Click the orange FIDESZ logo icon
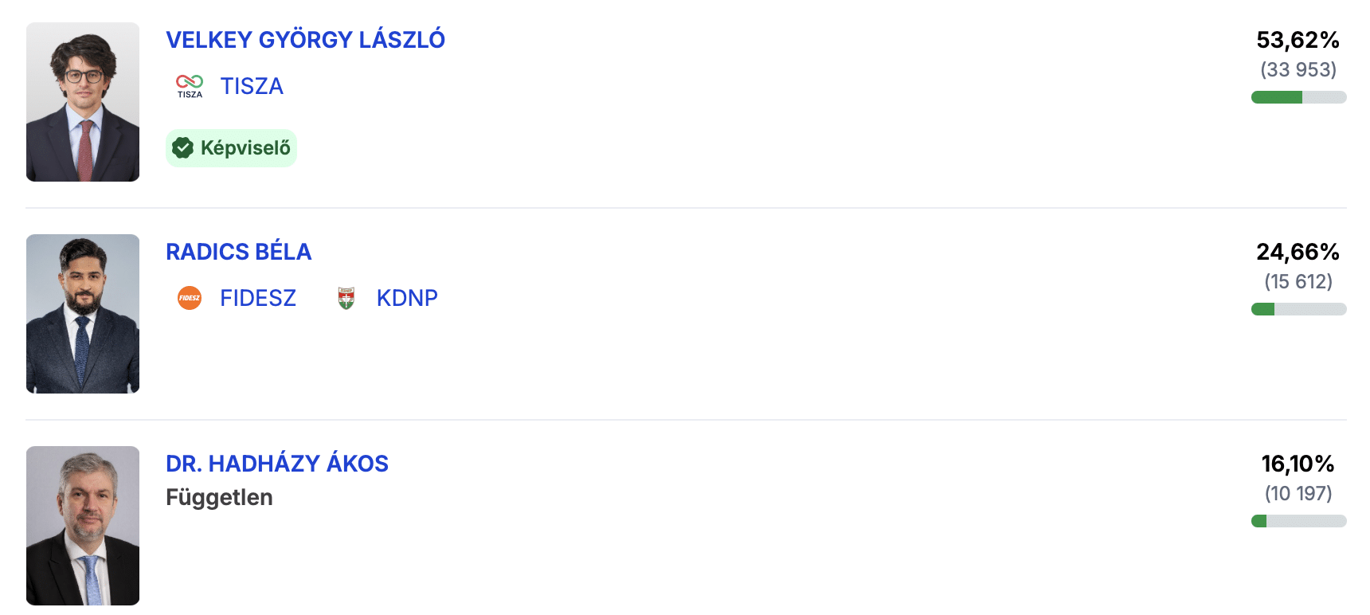Viewport: 1370px width, 615px height. coord(190,298)
